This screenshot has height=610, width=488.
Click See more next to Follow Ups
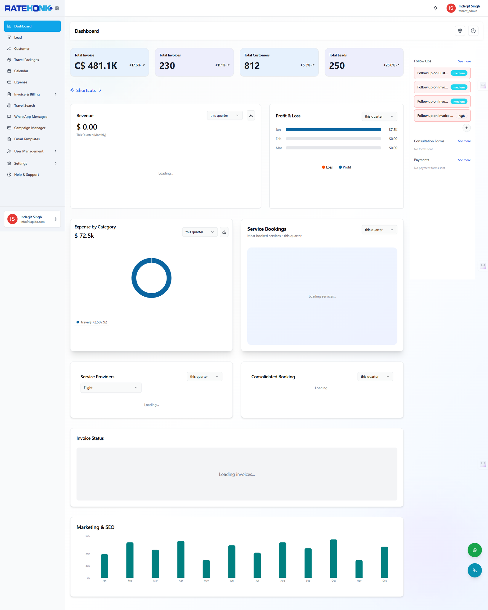pyautogui.click(x=464, y=61)
